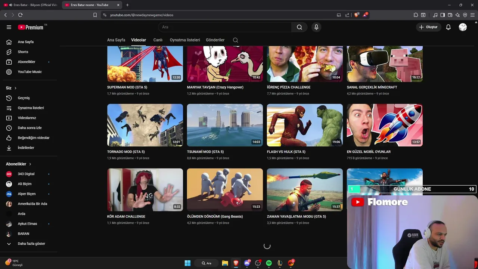Click ÖLÜMDEN DÖNDÜM! (Gang Beasts) title
478x269 pixels.
point(215,217)
